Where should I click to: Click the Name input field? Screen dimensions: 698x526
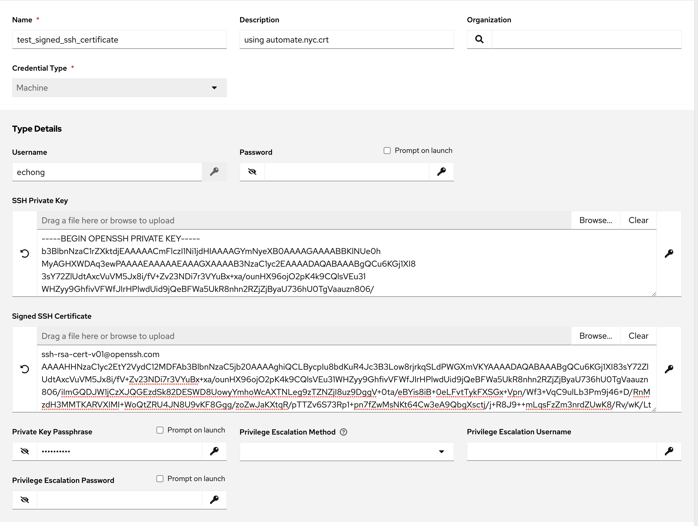pos(120,39)
